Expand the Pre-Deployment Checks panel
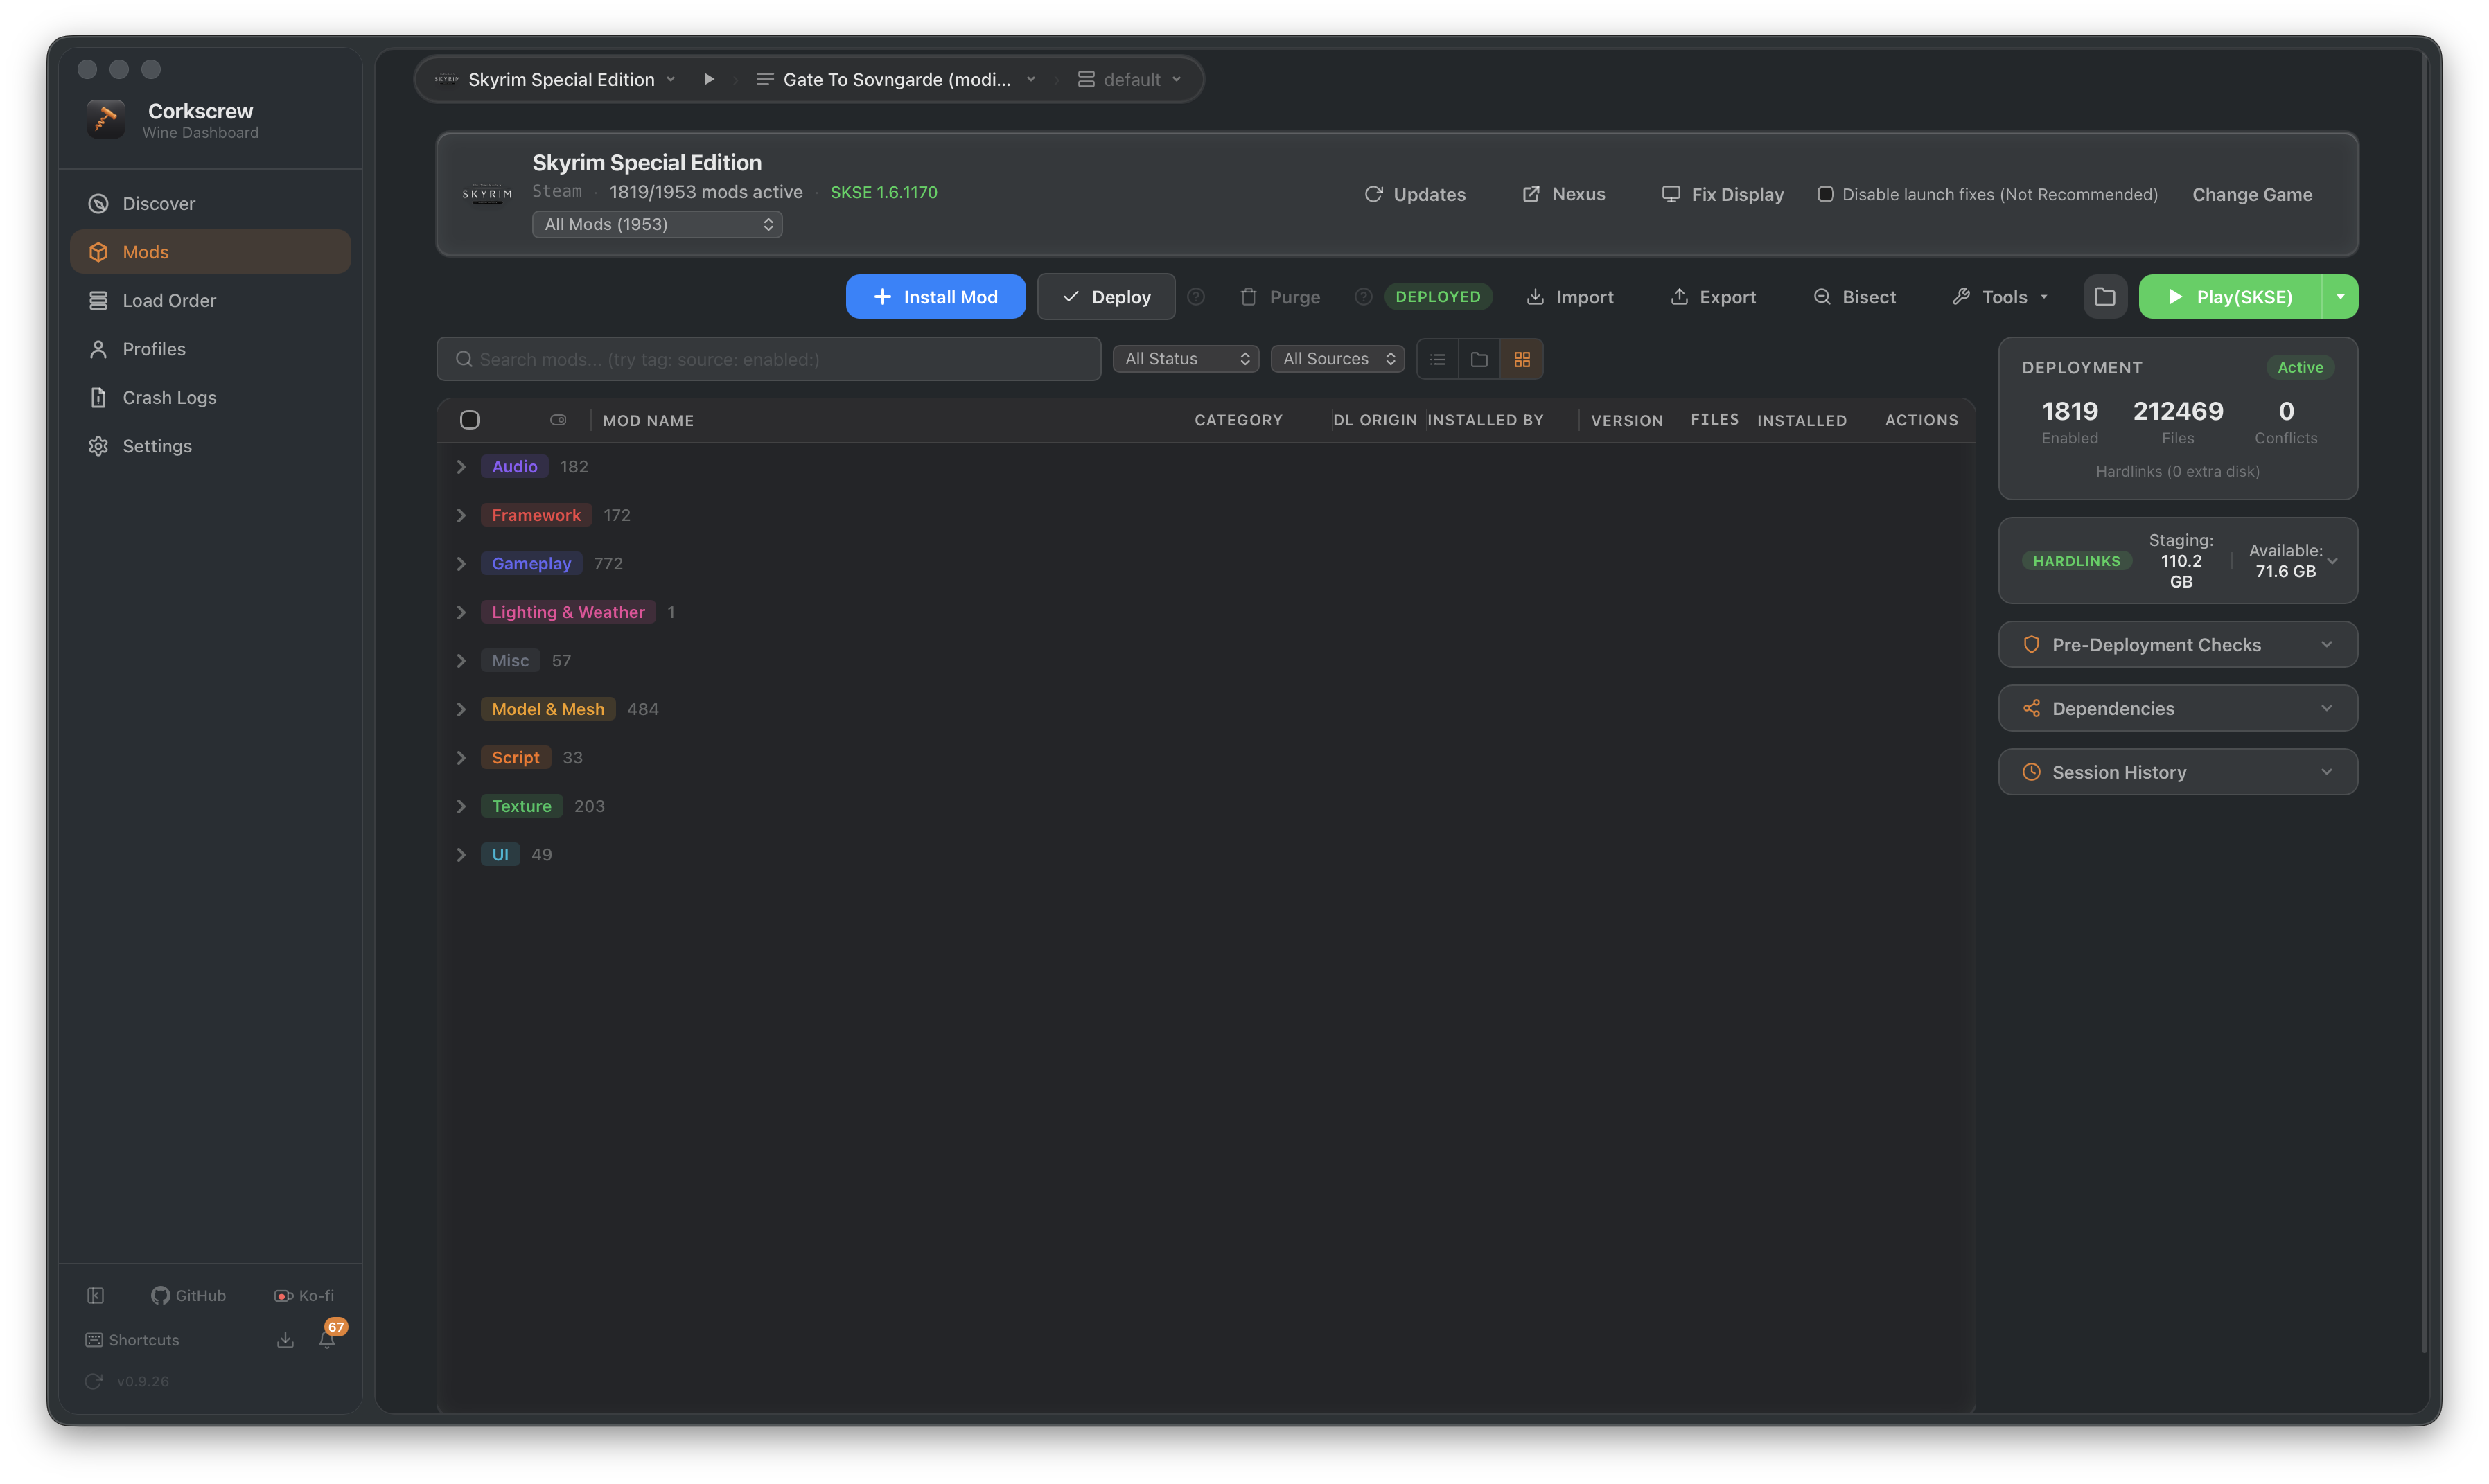The image size is (2489, 1484). pos(2177,645)
